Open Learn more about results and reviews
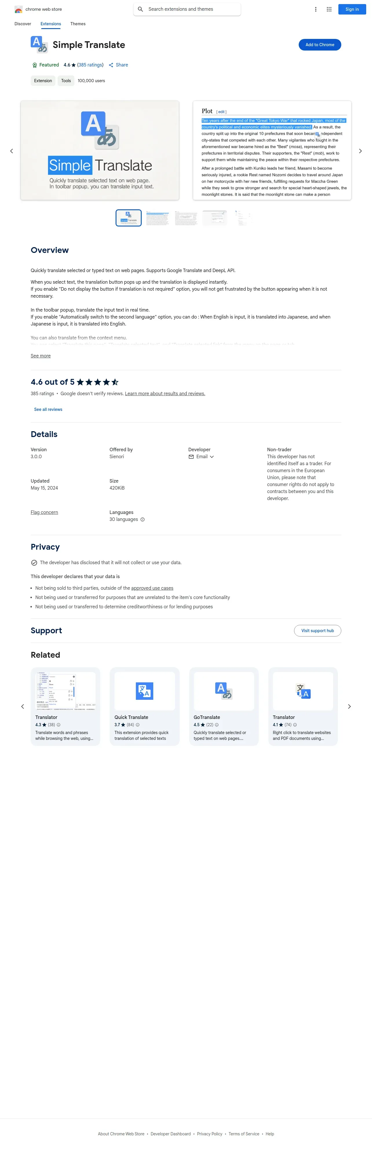 coord(165,394)
